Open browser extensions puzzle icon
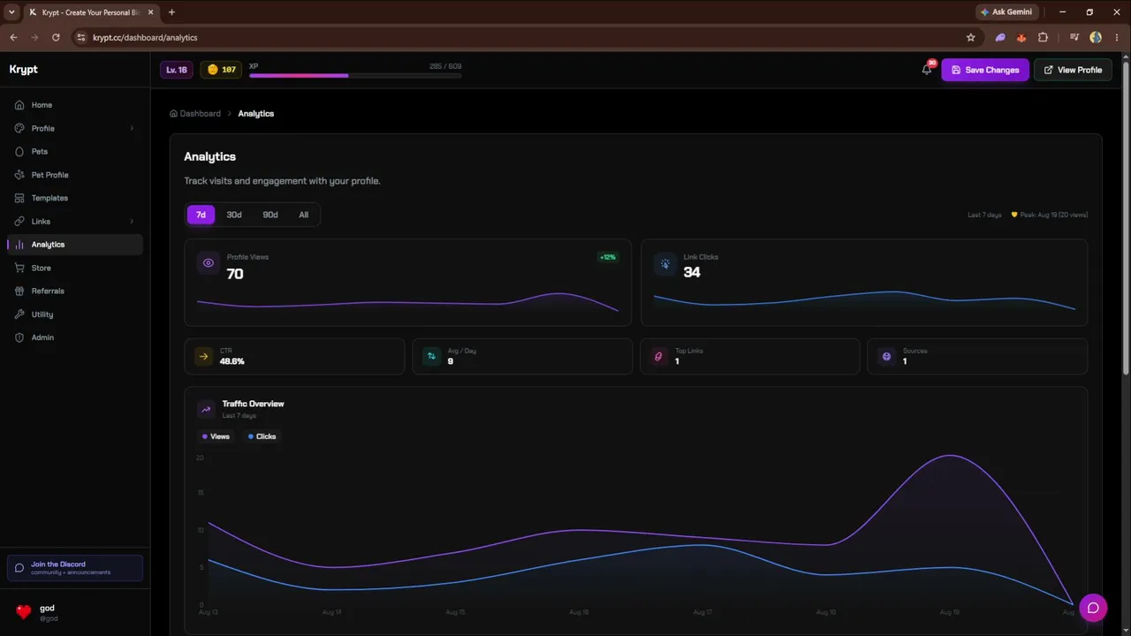 1044,38
